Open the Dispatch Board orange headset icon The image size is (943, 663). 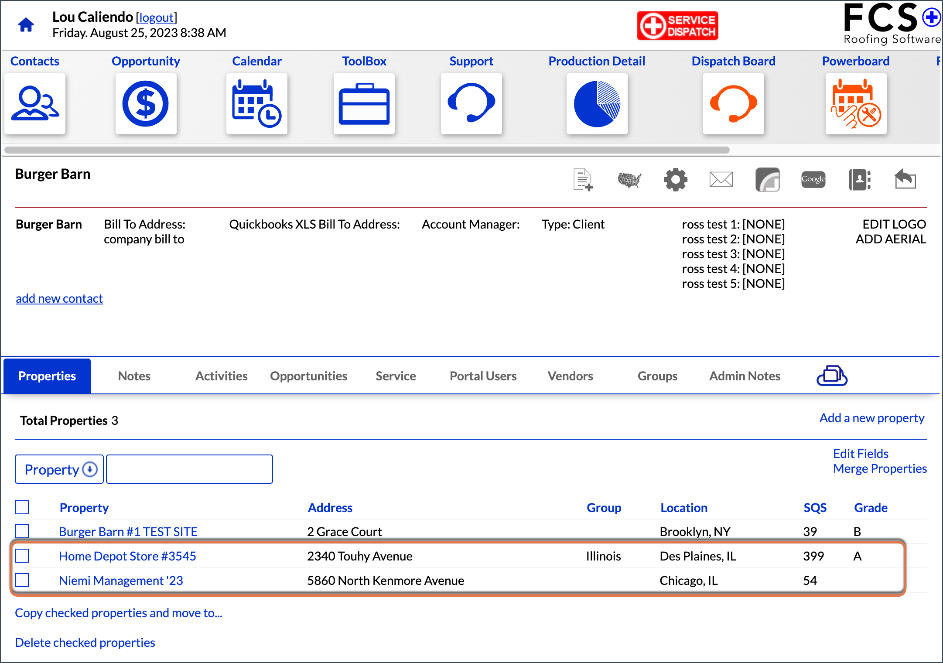tap(734, 104)
